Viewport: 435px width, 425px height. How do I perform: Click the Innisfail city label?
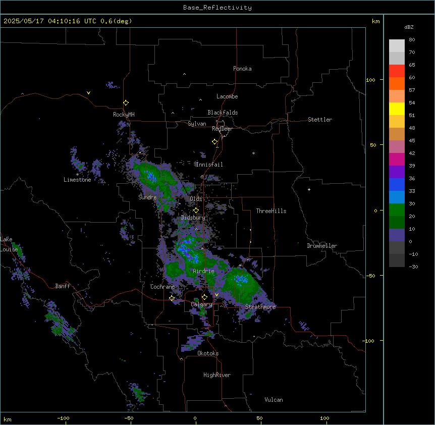click(x=209, y=165)
